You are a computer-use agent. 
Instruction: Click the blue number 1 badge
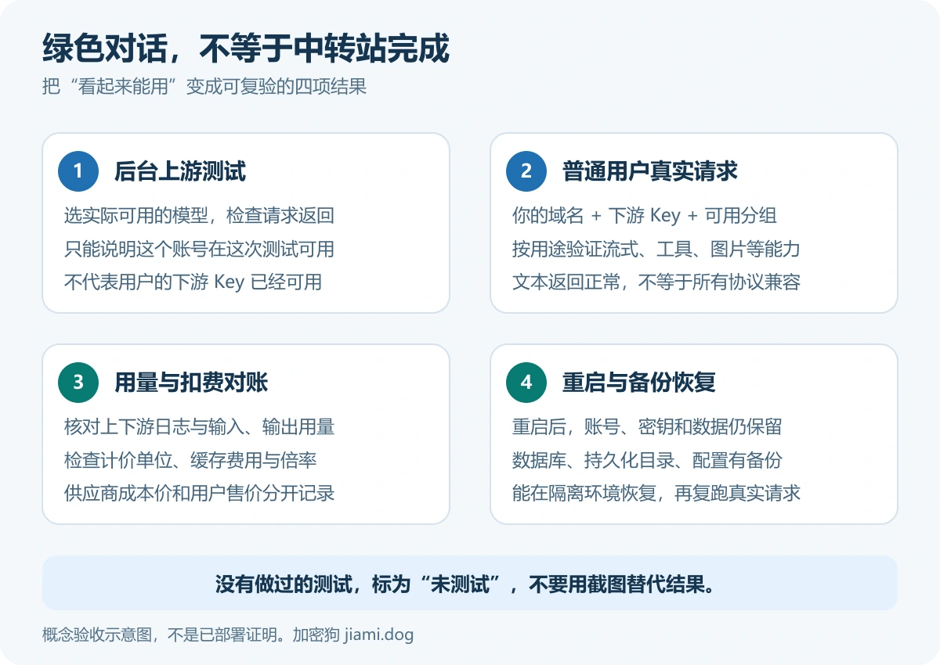pyautogui.click(x=78, y=171)
